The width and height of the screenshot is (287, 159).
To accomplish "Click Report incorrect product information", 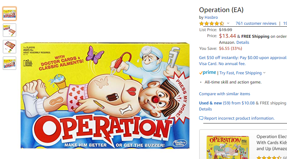I will click(x=239, y=118).
